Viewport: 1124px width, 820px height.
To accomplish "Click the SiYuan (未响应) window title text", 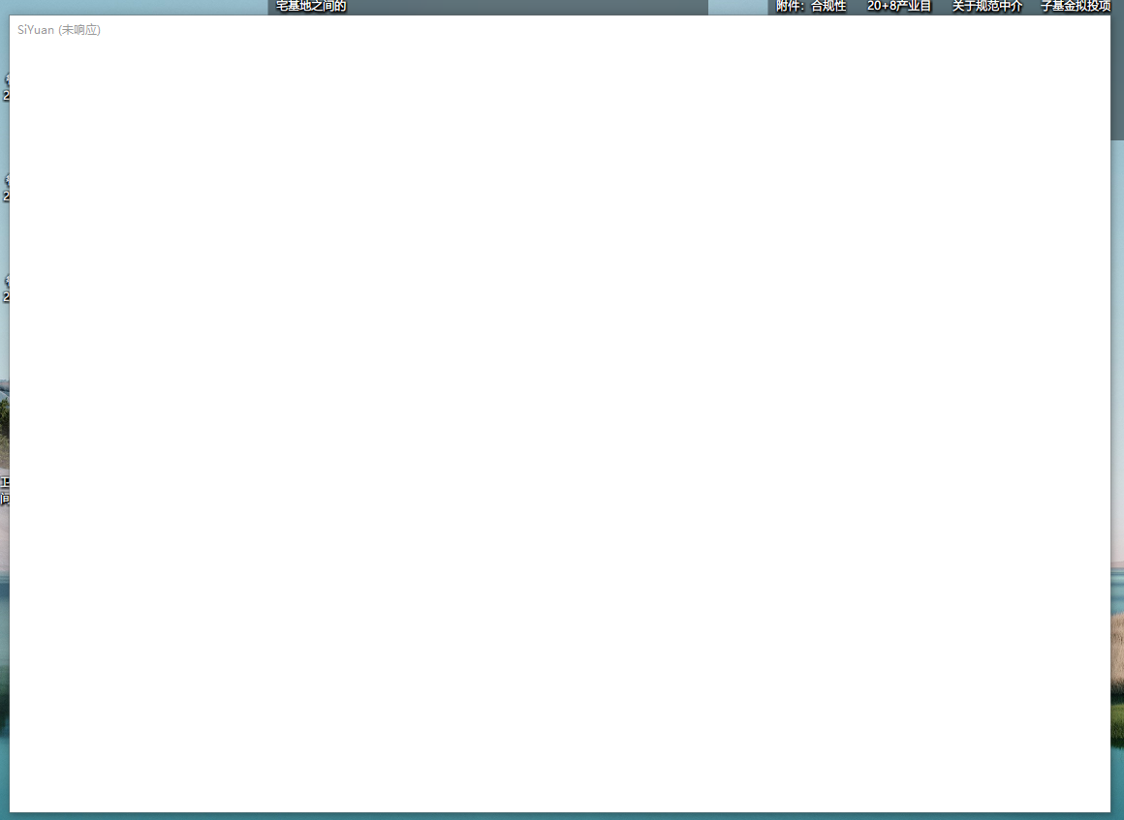I will [58, 30].
